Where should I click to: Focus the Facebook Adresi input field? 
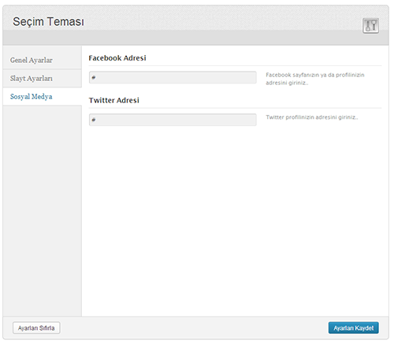click(x=173, y=77)
